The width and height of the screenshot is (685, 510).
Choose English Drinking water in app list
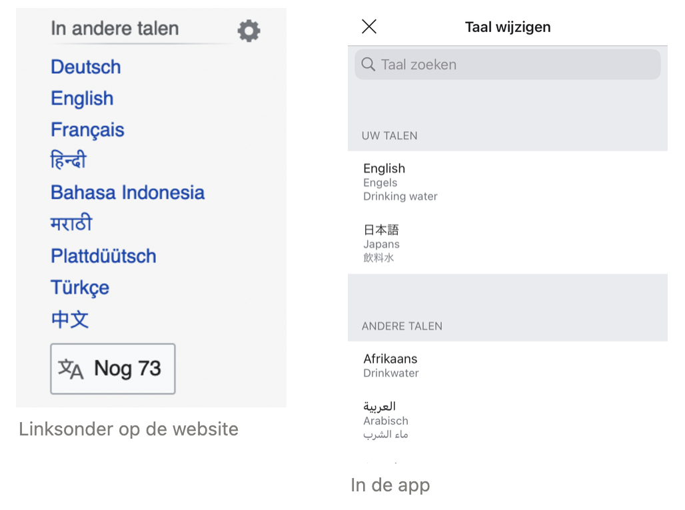coord(507,182)
